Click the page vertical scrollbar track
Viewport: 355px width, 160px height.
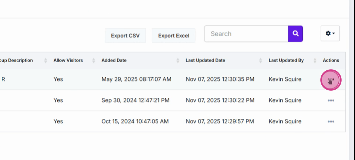click(352, 80)
